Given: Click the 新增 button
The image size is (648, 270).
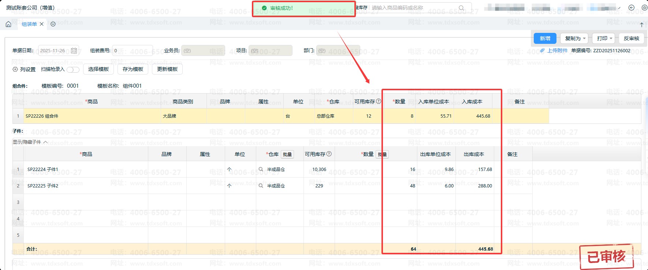Looking at the screenshot, I should click(x=545, y=38).
